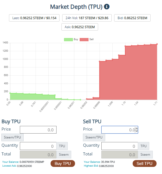The width and height of the screenshot is (162, 174).
Task: Click the Lowest Ask value 0.96252000
Action: (x=24, y=166)
